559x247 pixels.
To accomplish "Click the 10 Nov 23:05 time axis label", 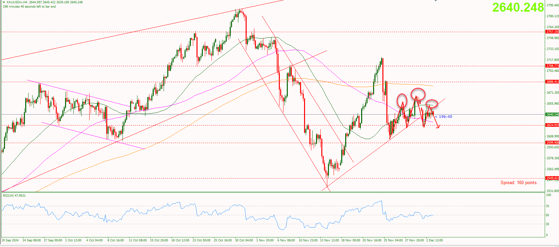I will pos(308,240).
